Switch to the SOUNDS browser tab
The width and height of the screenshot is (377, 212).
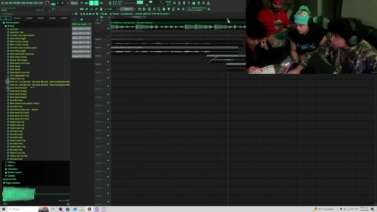tap(52, 18)
